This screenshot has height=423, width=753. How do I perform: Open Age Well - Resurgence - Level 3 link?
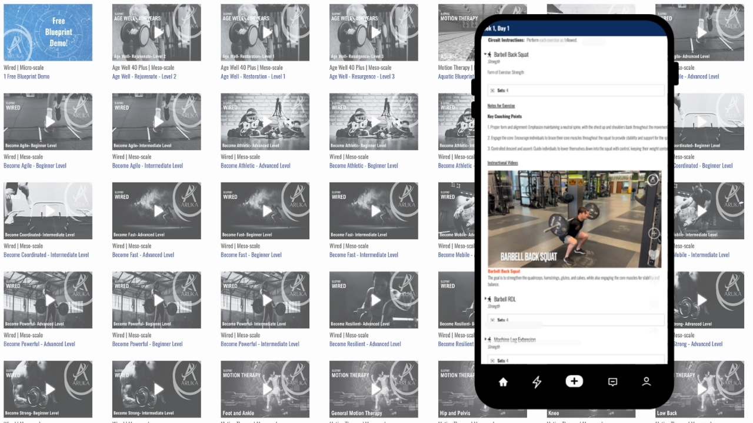click(x=362, y=76)
